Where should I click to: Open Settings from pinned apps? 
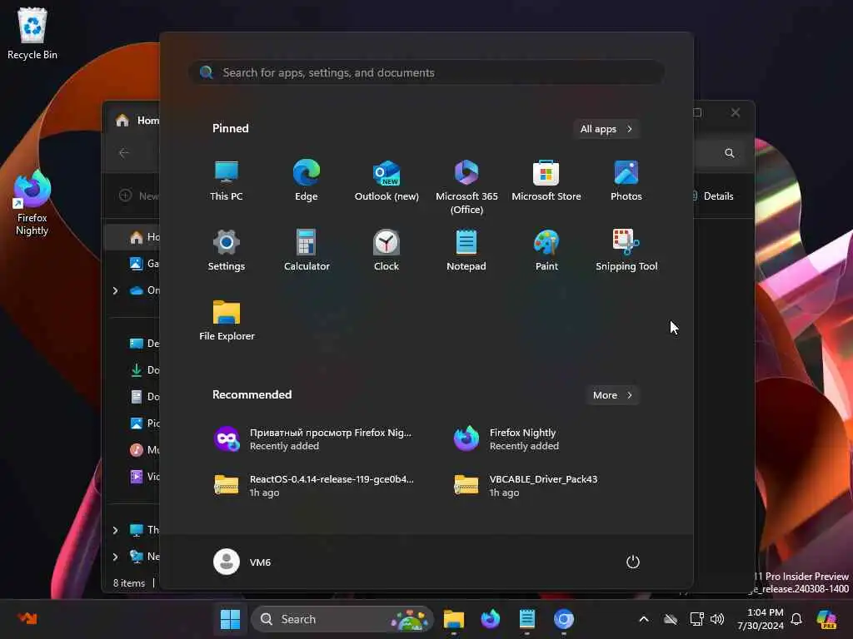point(227,250)
